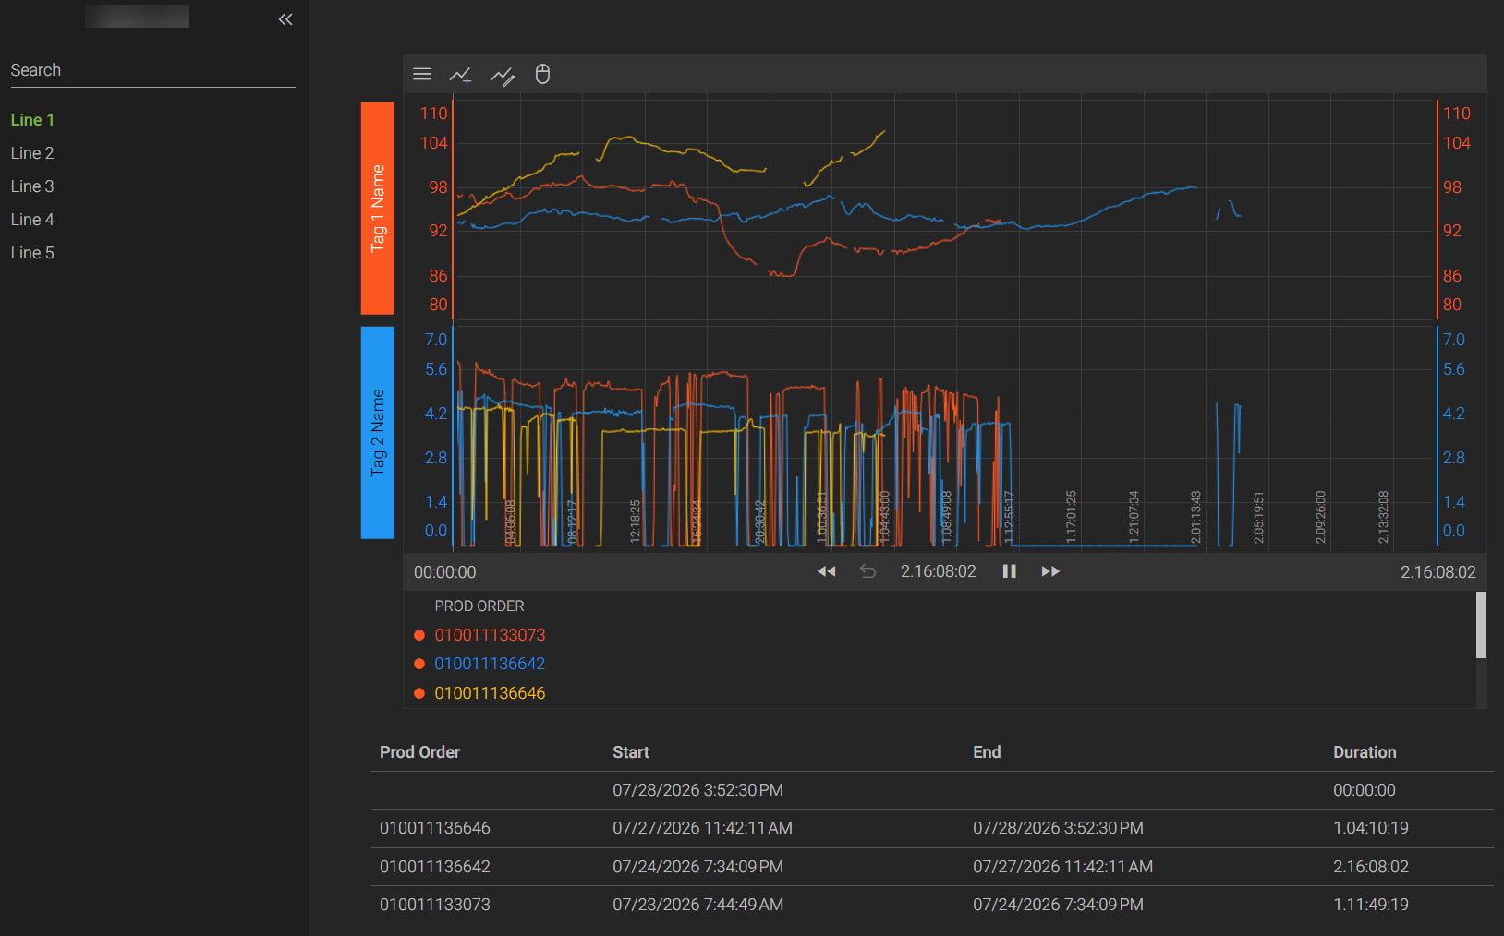Toggle prod order 010011133073 series
The image size is (1504, 936).
pyautogui.click(x=490, y=635)
